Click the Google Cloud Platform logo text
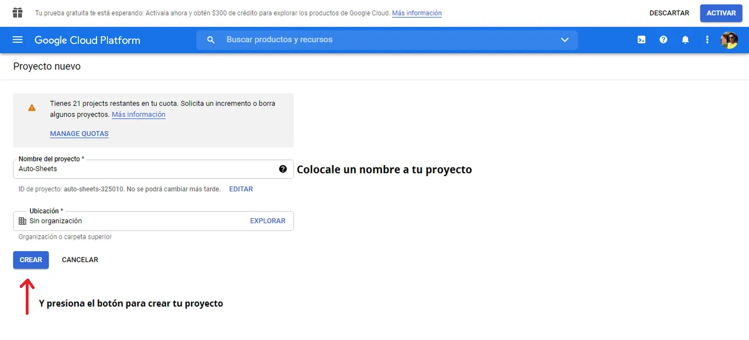The image size is (749, 340). [x=87, y=40]
